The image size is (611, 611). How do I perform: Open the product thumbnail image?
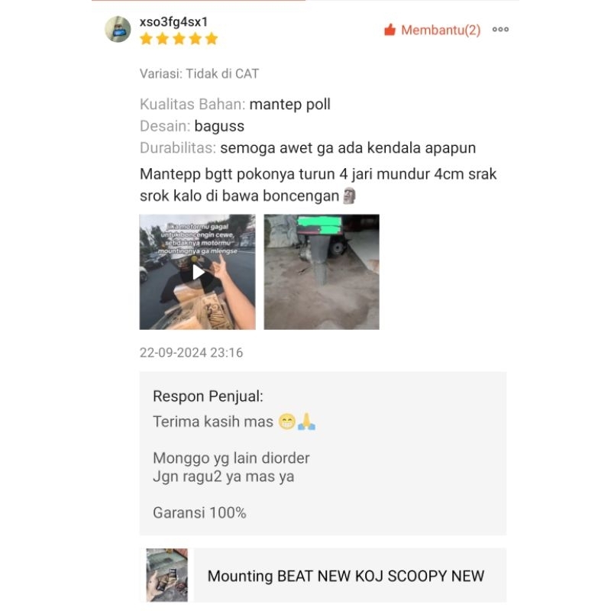pyautogui.click(x=166, y=575)
